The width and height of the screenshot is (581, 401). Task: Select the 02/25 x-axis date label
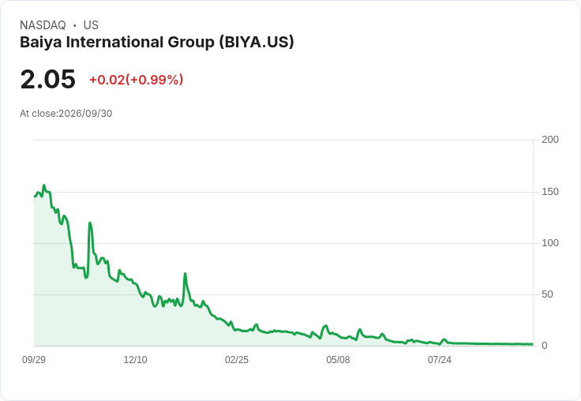pos(236,360)
